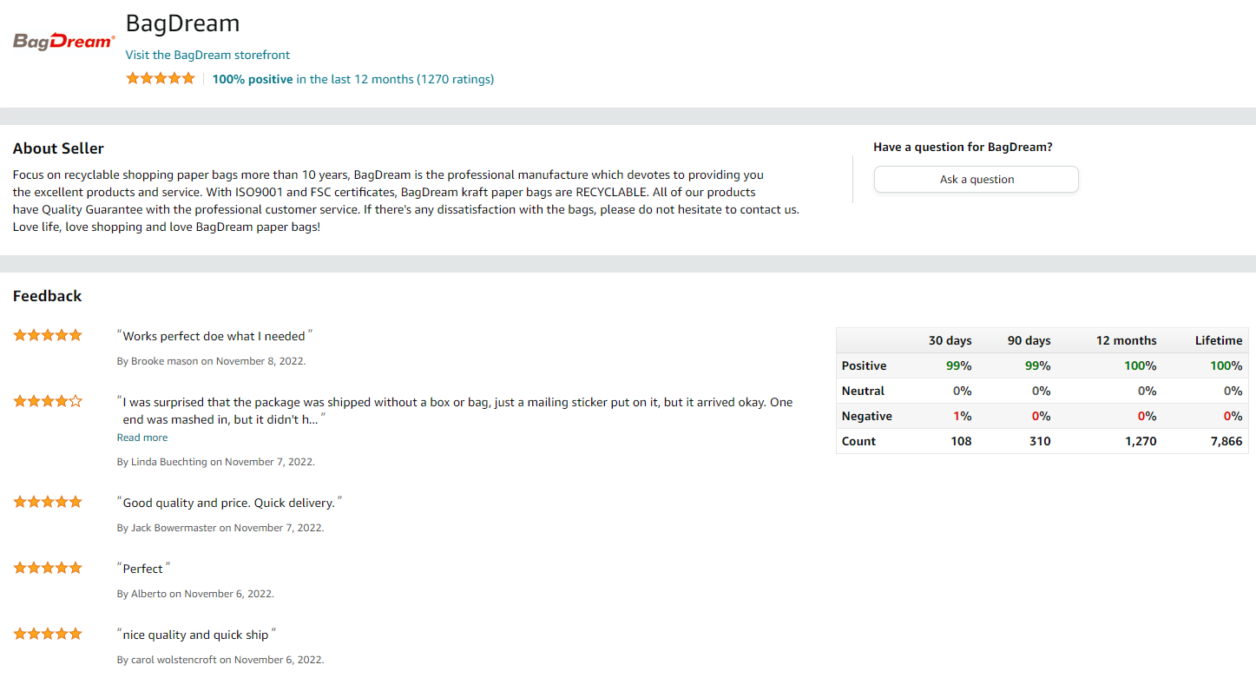Click the red 1% negative value
Screen dimensions: 1256x678
coord(962,416)
